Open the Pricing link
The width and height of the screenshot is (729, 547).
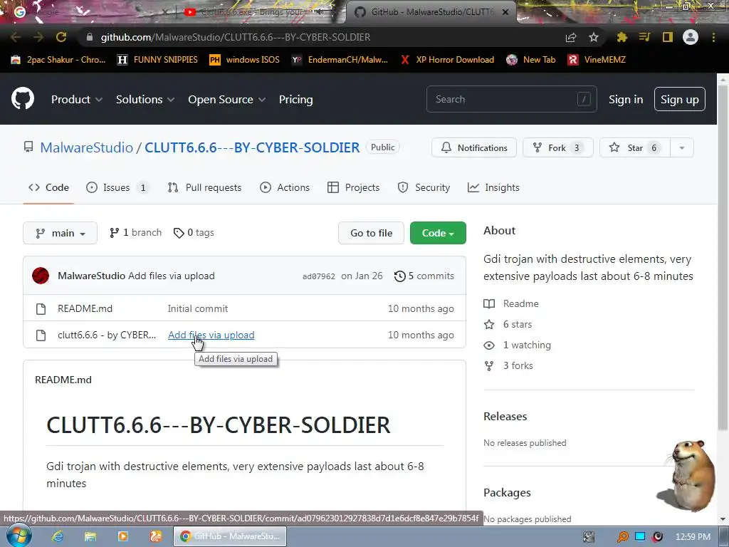(295, 100)
